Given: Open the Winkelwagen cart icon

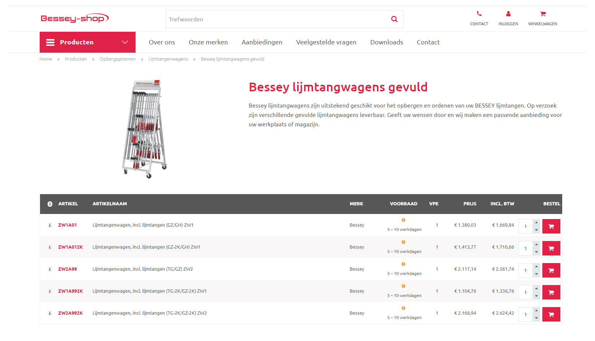Looking at the screenshot, I should 542,13.
